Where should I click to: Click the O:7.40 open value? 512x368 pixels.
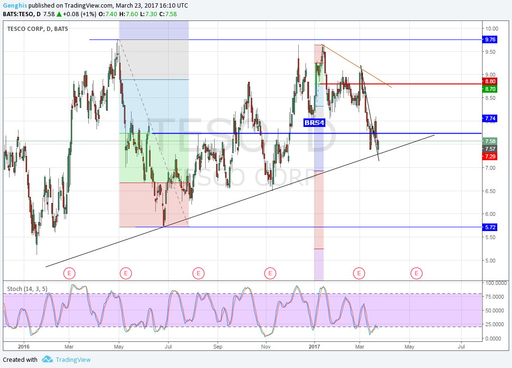[x=108, y=14]
